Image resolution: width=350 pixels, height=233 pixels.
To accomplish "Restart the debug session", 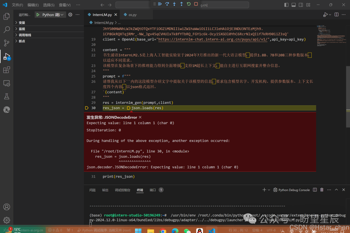I will coord(189,4).
